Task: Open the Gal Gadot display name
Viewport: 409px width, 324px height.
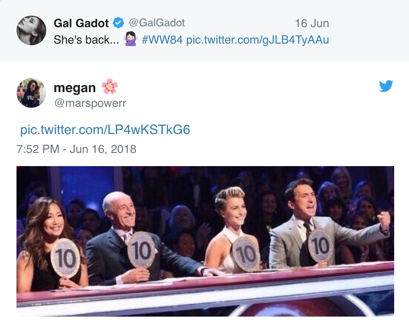Action: pos(82,23)
